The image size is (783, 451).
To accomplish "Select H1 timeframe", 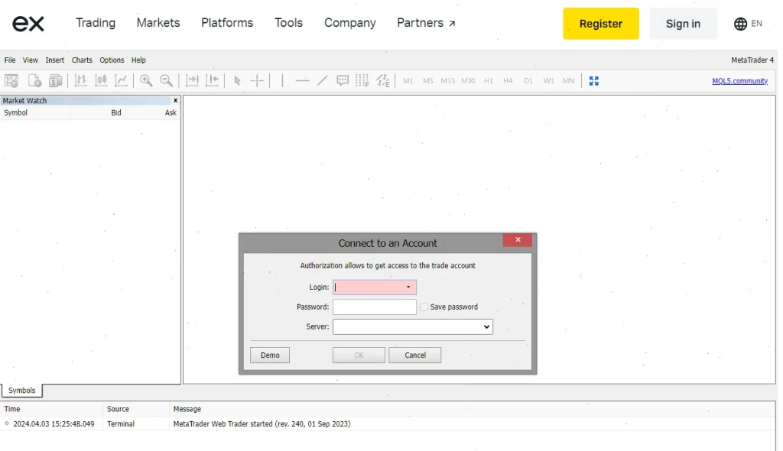I will [489, 81].
